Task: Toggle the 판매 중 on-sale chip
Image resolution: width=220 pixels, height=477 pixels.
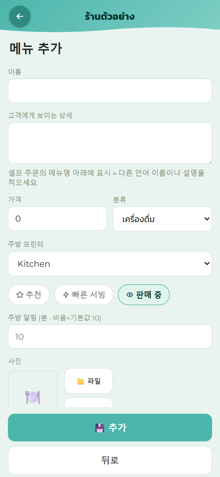Action: pos(144,295)
